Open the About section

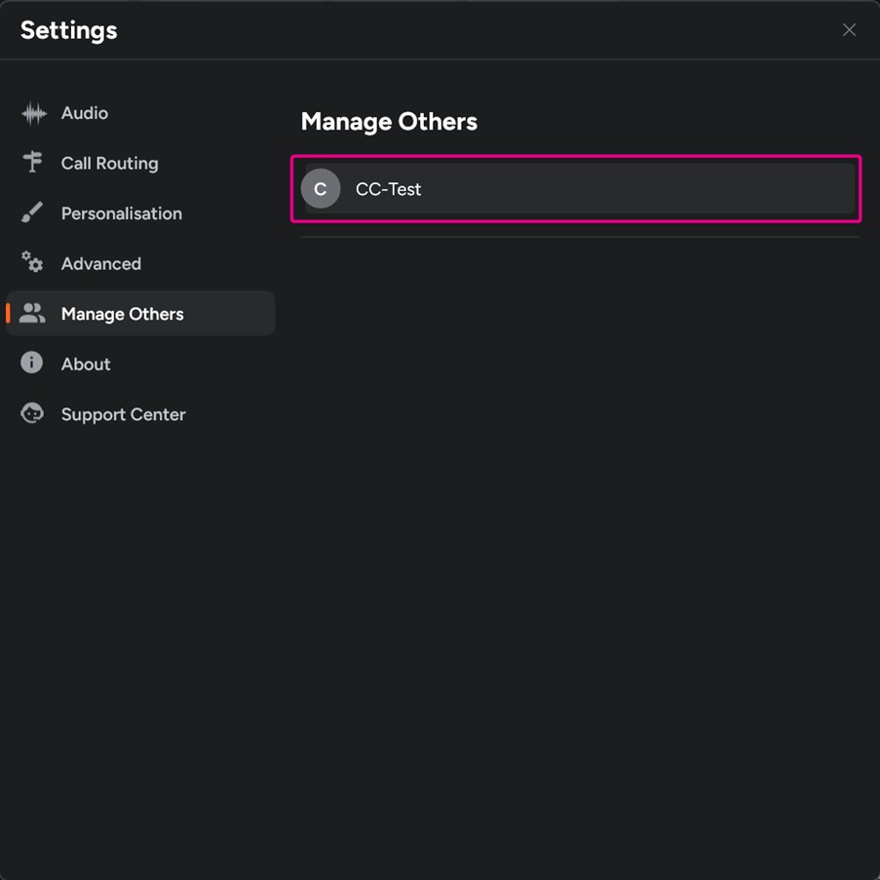[x=86, y=363]
